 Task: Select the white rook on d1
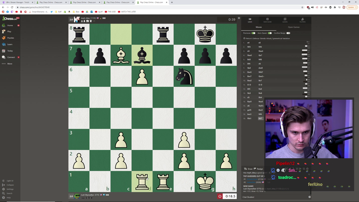[142, 182]
